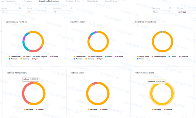This screenshot has height=118, width=196.
Task: Click the icon next to Format label
Action: pos(45,8)
